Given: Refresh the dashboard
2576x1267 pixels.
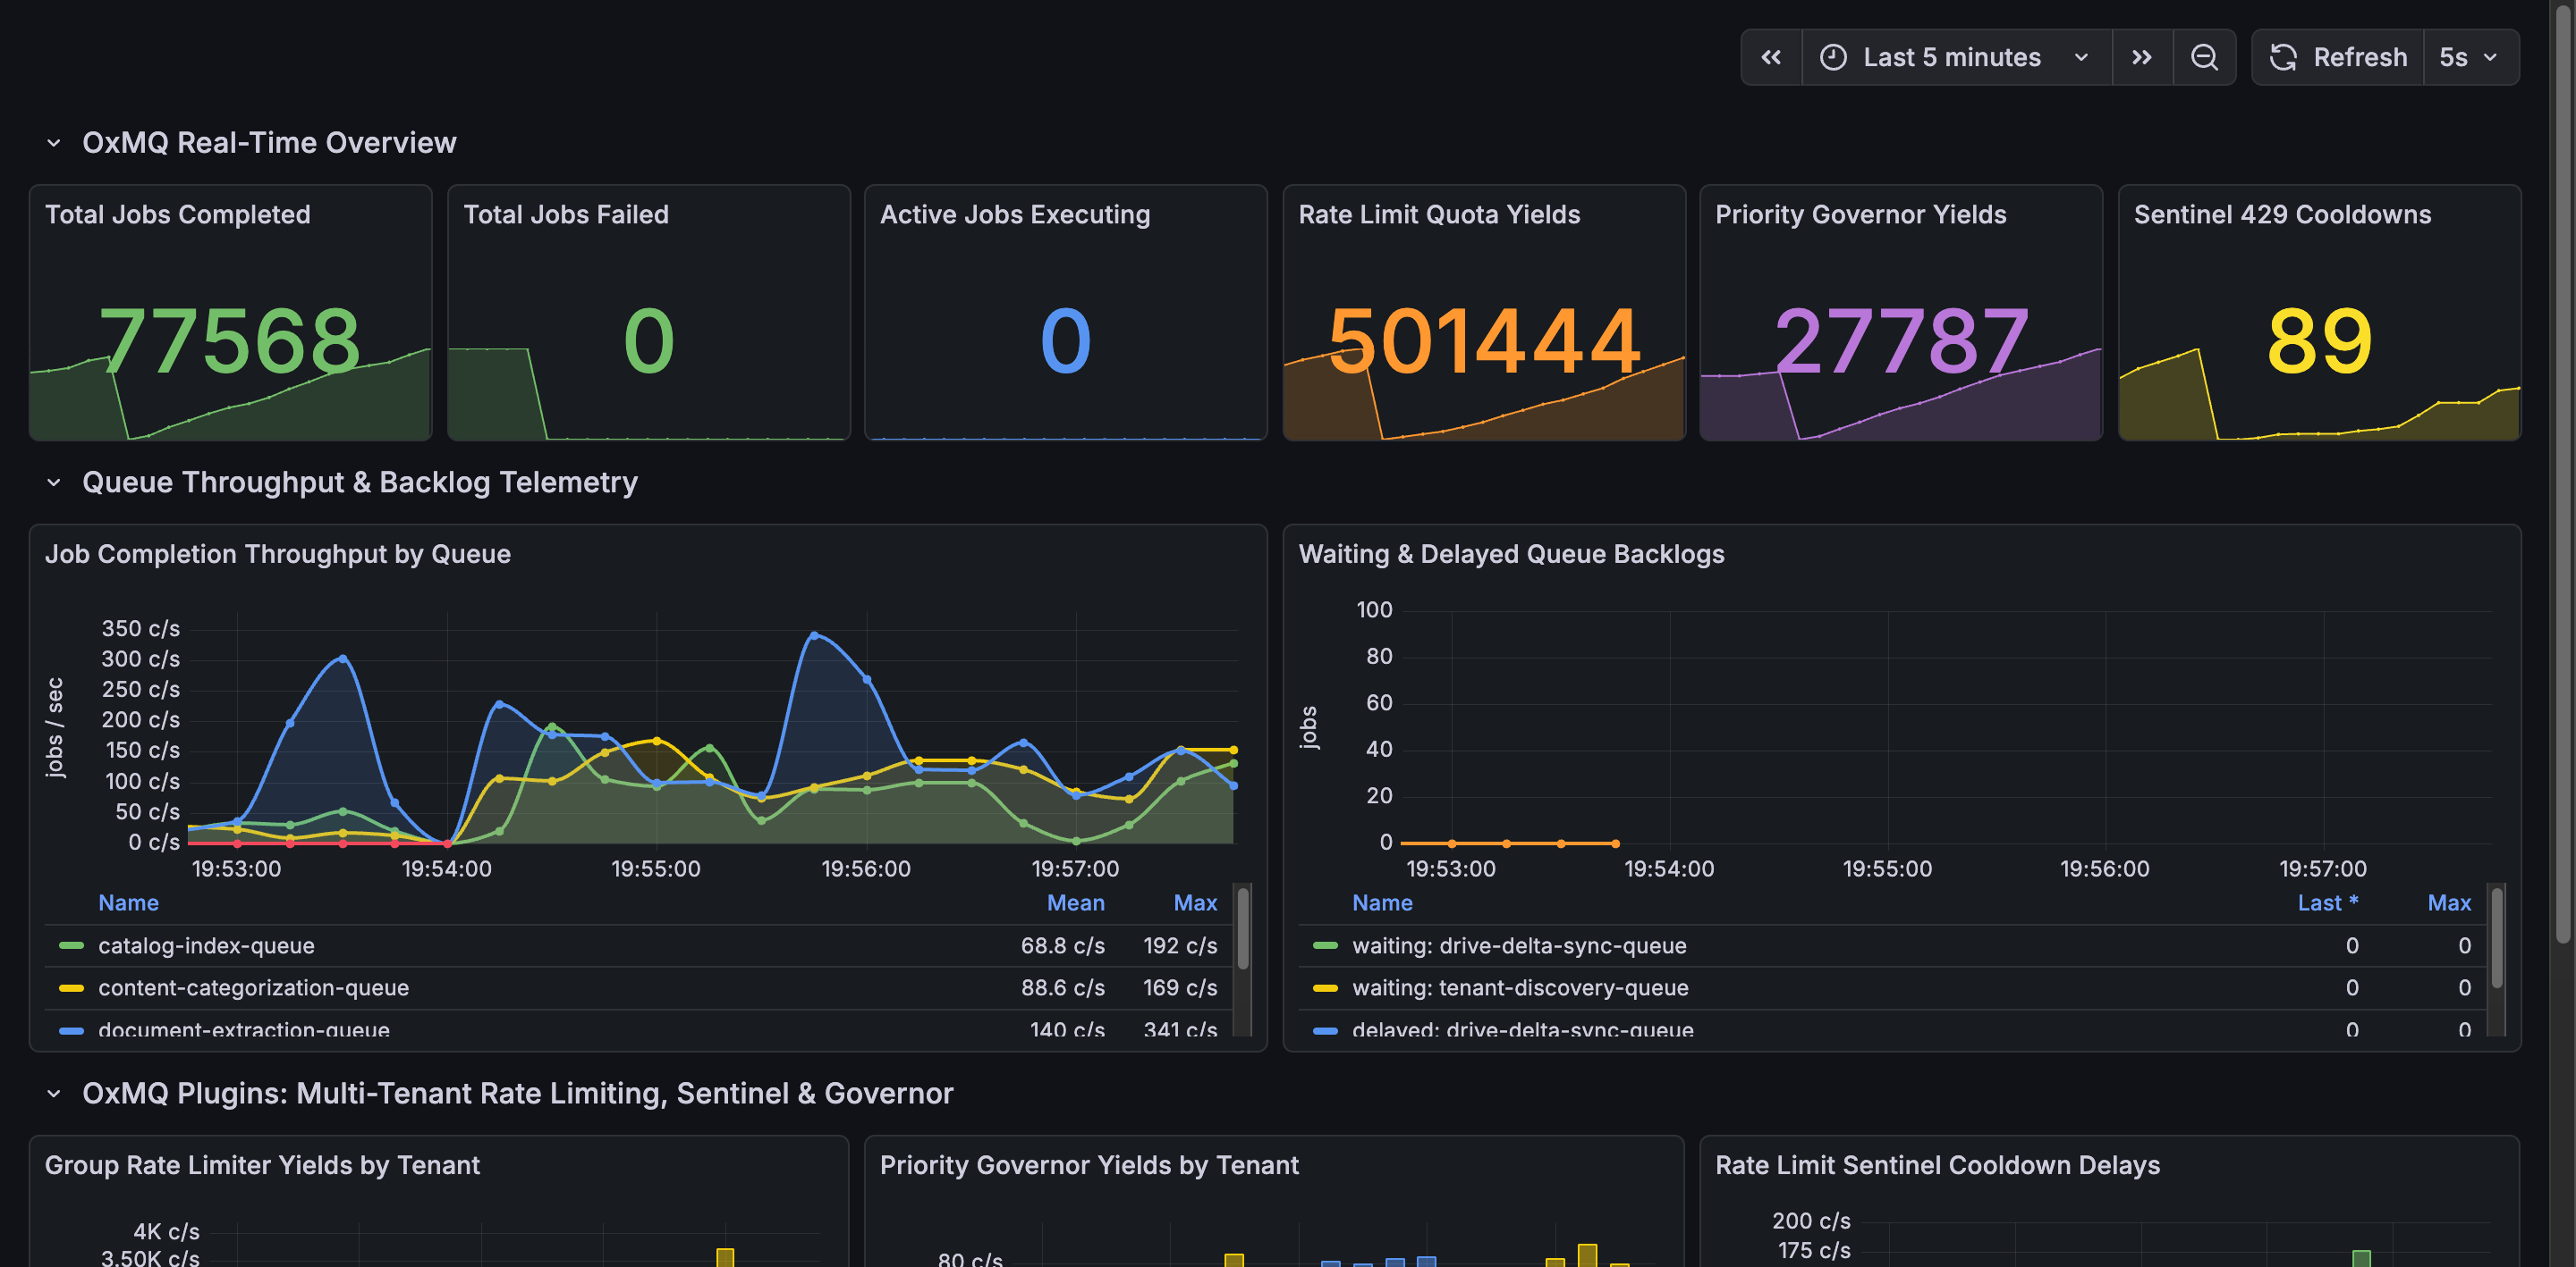Looking at the screenshot, I should click(x=2338, y=58).
